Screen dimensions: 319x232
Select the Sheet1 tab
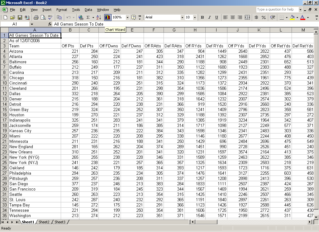[28, 222]
